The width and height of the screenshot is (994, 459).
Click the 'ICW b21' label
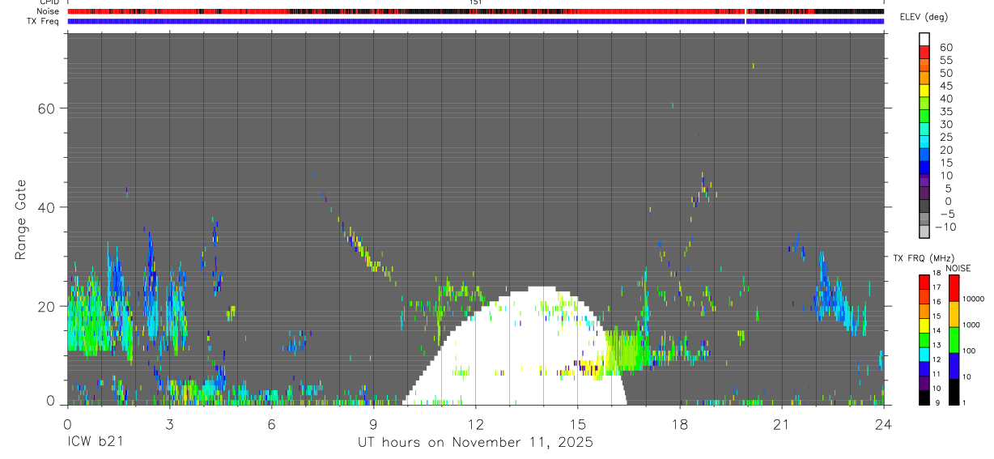point(96,443)
